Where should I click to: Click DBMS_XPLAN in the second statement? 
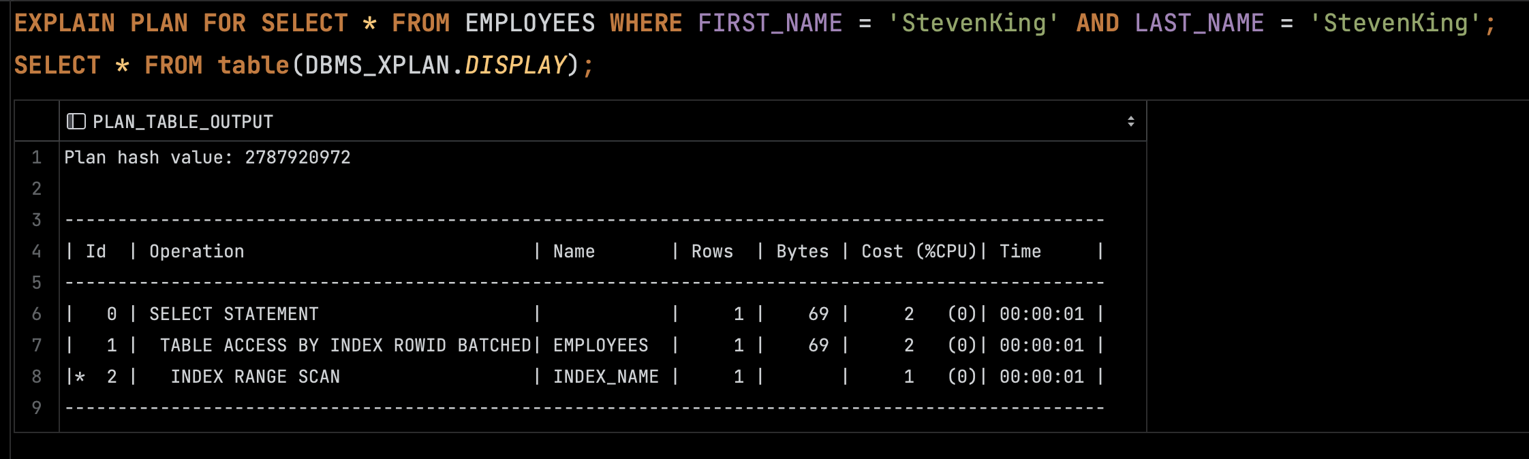[x=377, y=65]
